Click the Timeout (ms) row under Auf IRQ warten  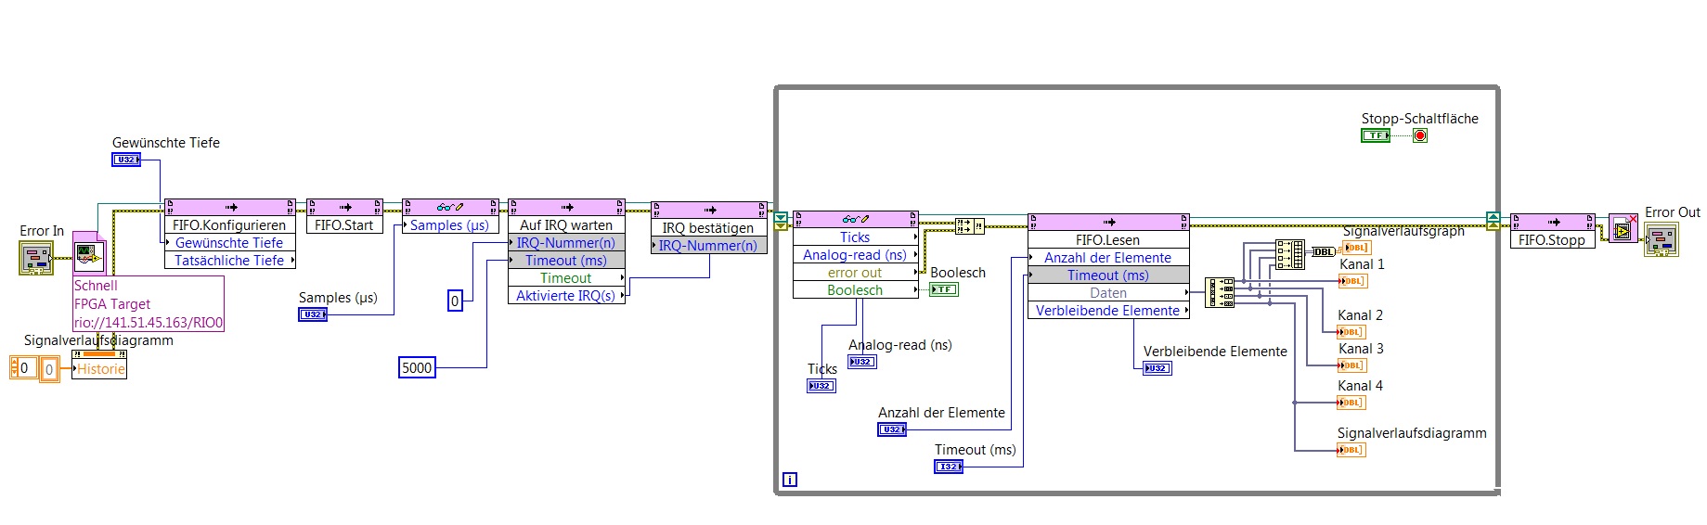coord(566,261)
